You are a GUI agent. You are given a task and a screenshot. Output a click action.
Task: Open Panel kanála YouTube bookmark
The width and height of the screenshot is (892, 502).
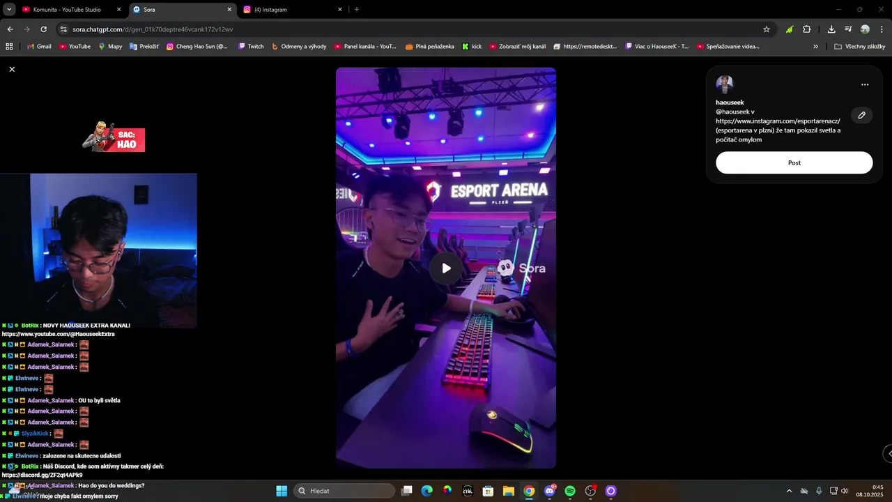(x=365, y=47)
